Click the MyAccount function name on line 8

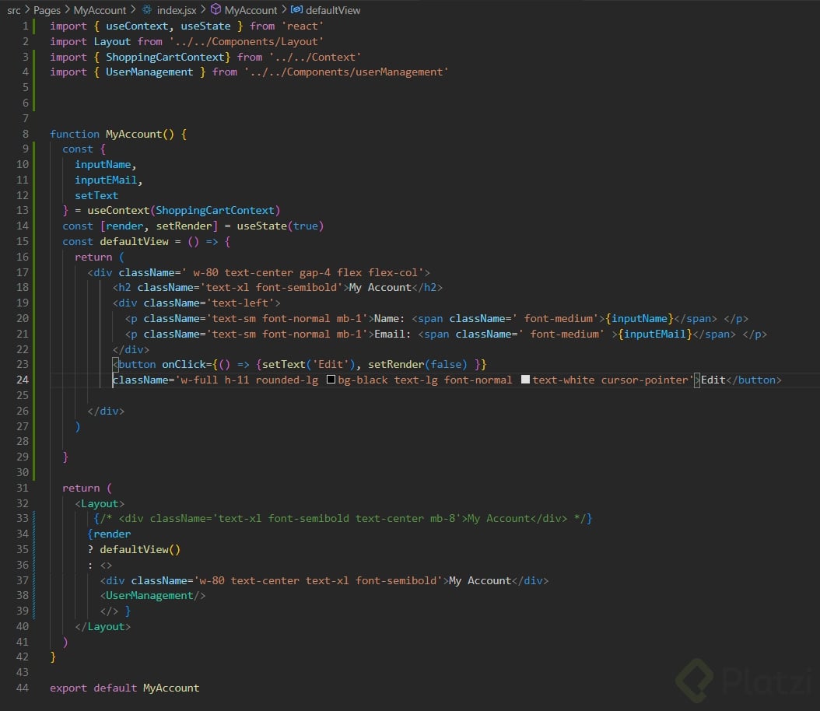click(133, 135)
